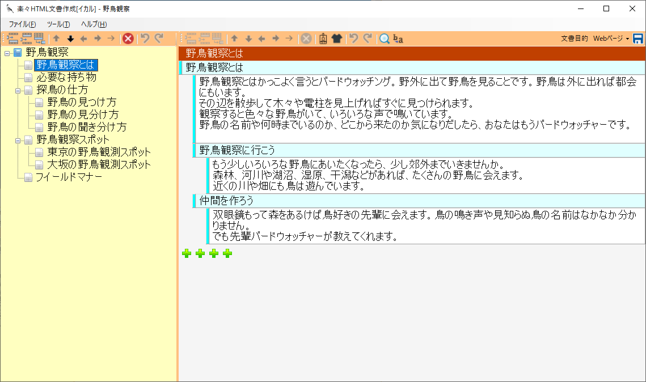Click the 'ba' text replace icon
The width and height of the screenshot is (646, 382).
point(398,39)
